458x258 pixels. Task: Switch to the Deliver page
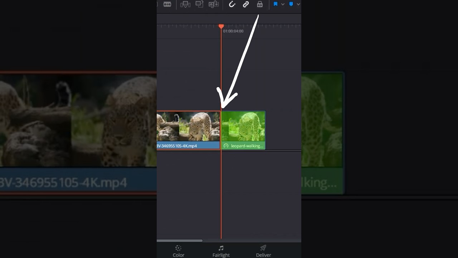[x=263, y=251]
